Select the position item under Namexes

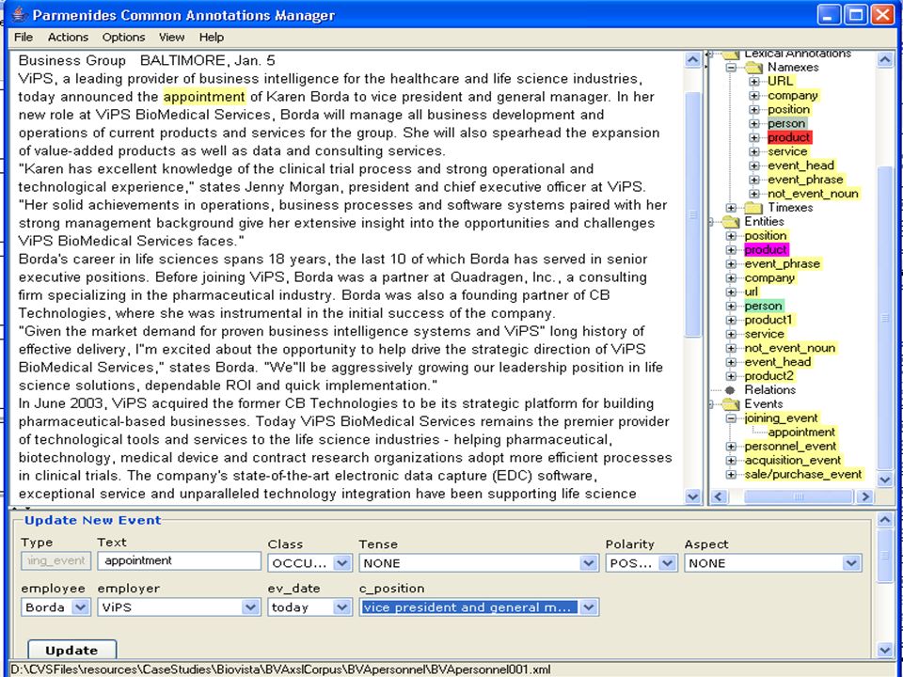(x=788, y=109)
